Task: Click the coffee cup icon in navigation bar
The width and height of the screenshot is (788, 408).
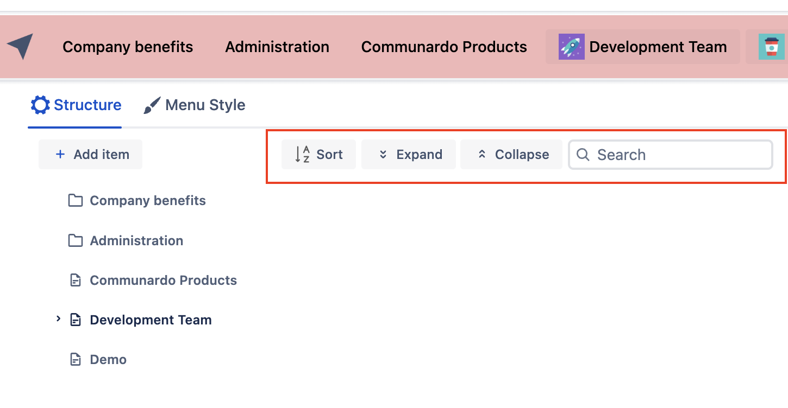Action: tap(771, 47)
